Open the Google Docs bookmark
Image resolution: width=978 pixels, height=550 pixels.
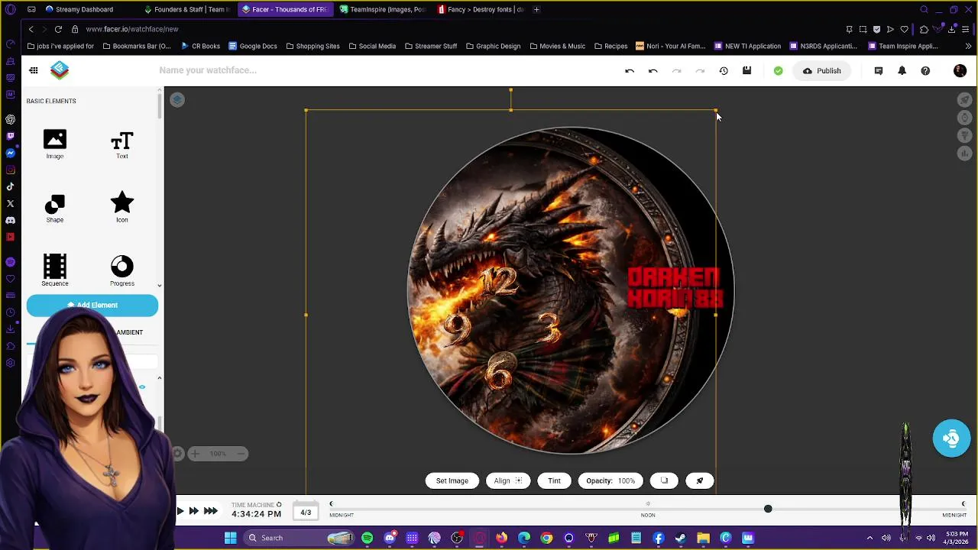coord(252,46)
